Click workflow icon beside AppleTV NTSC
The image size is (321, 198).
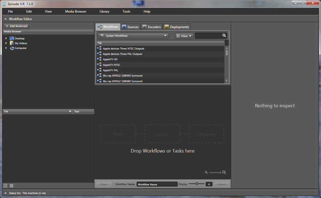[99, 65]
